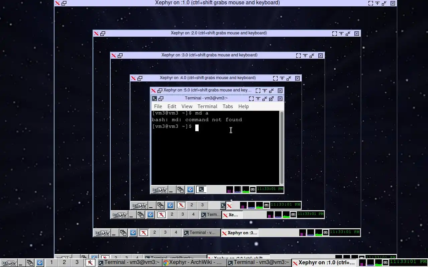This screenshot has height=267, width=428.
Task: Click dashed-rectangle button on Xephyr :3.0 title bar
Action: point(299,55)
